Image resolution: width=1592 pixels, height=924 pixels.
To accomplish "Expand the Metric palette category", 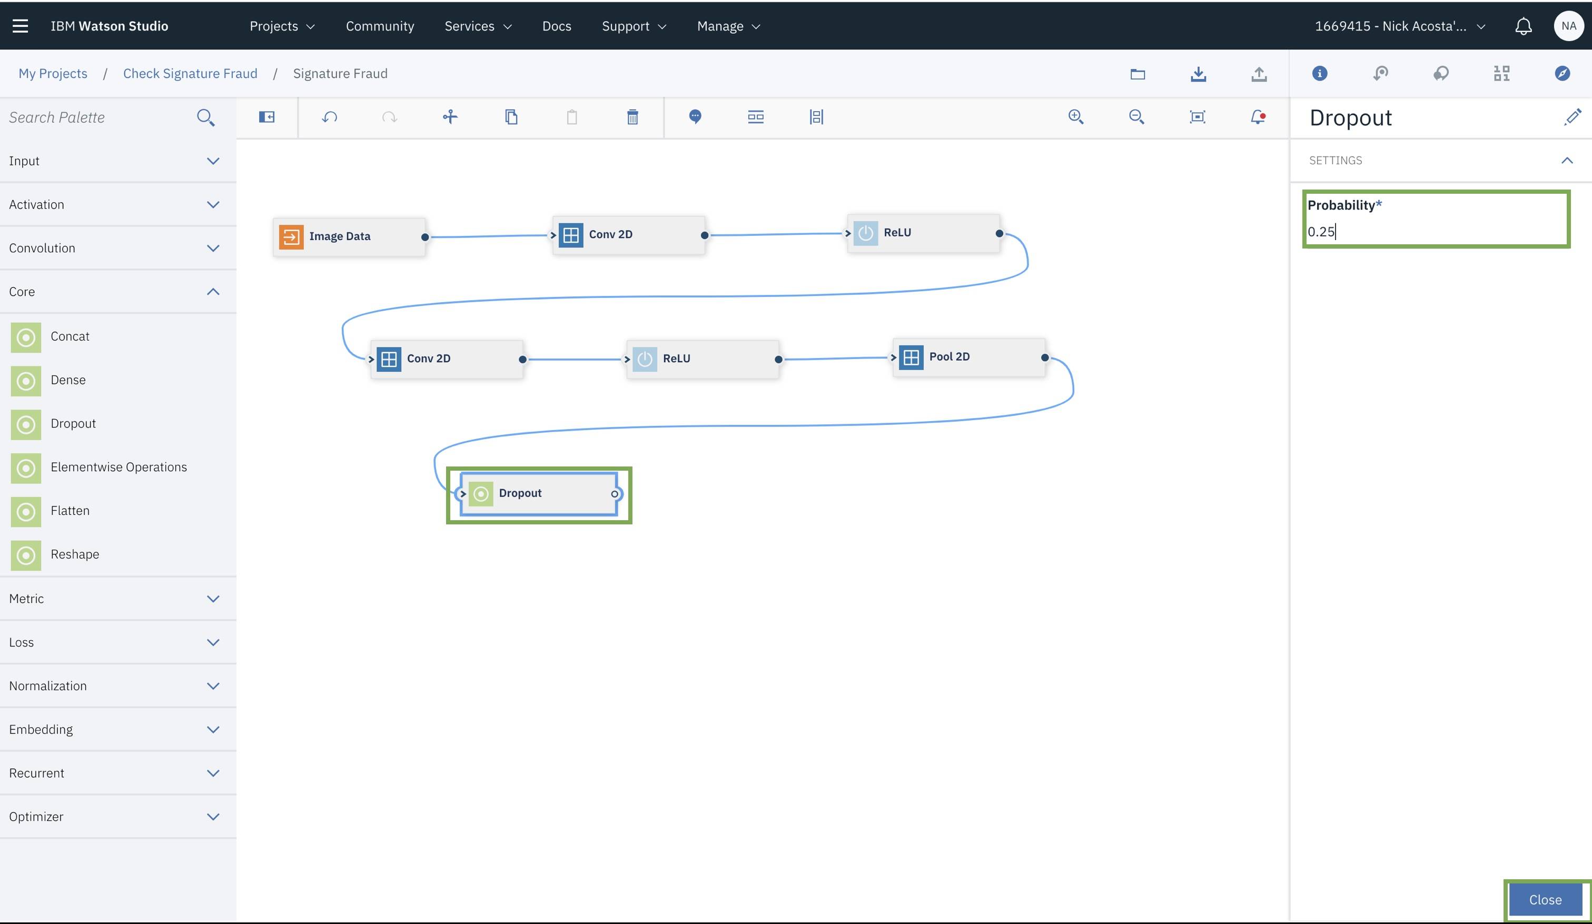I will click(118, 599).
